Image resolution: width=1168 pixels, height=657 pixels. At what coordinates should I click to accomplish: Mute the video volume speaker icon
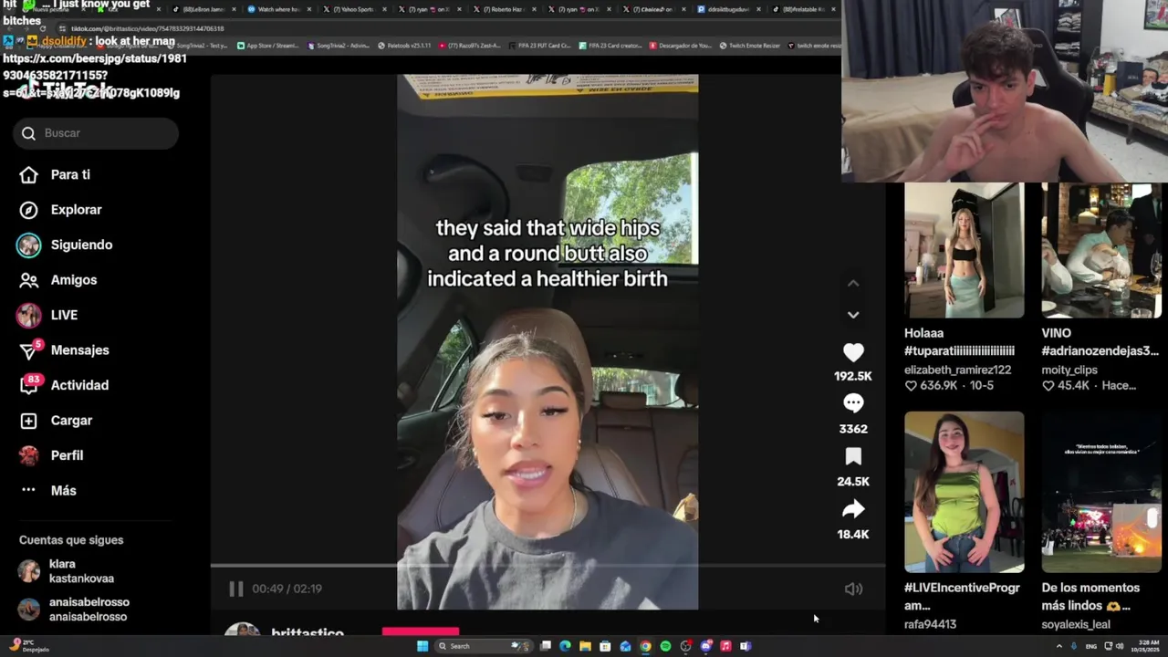853,589
